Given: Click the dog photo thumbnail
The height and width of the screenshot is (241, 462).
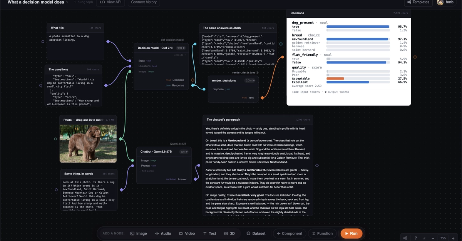Looking at the screenshot, I should tap(88, 143).
